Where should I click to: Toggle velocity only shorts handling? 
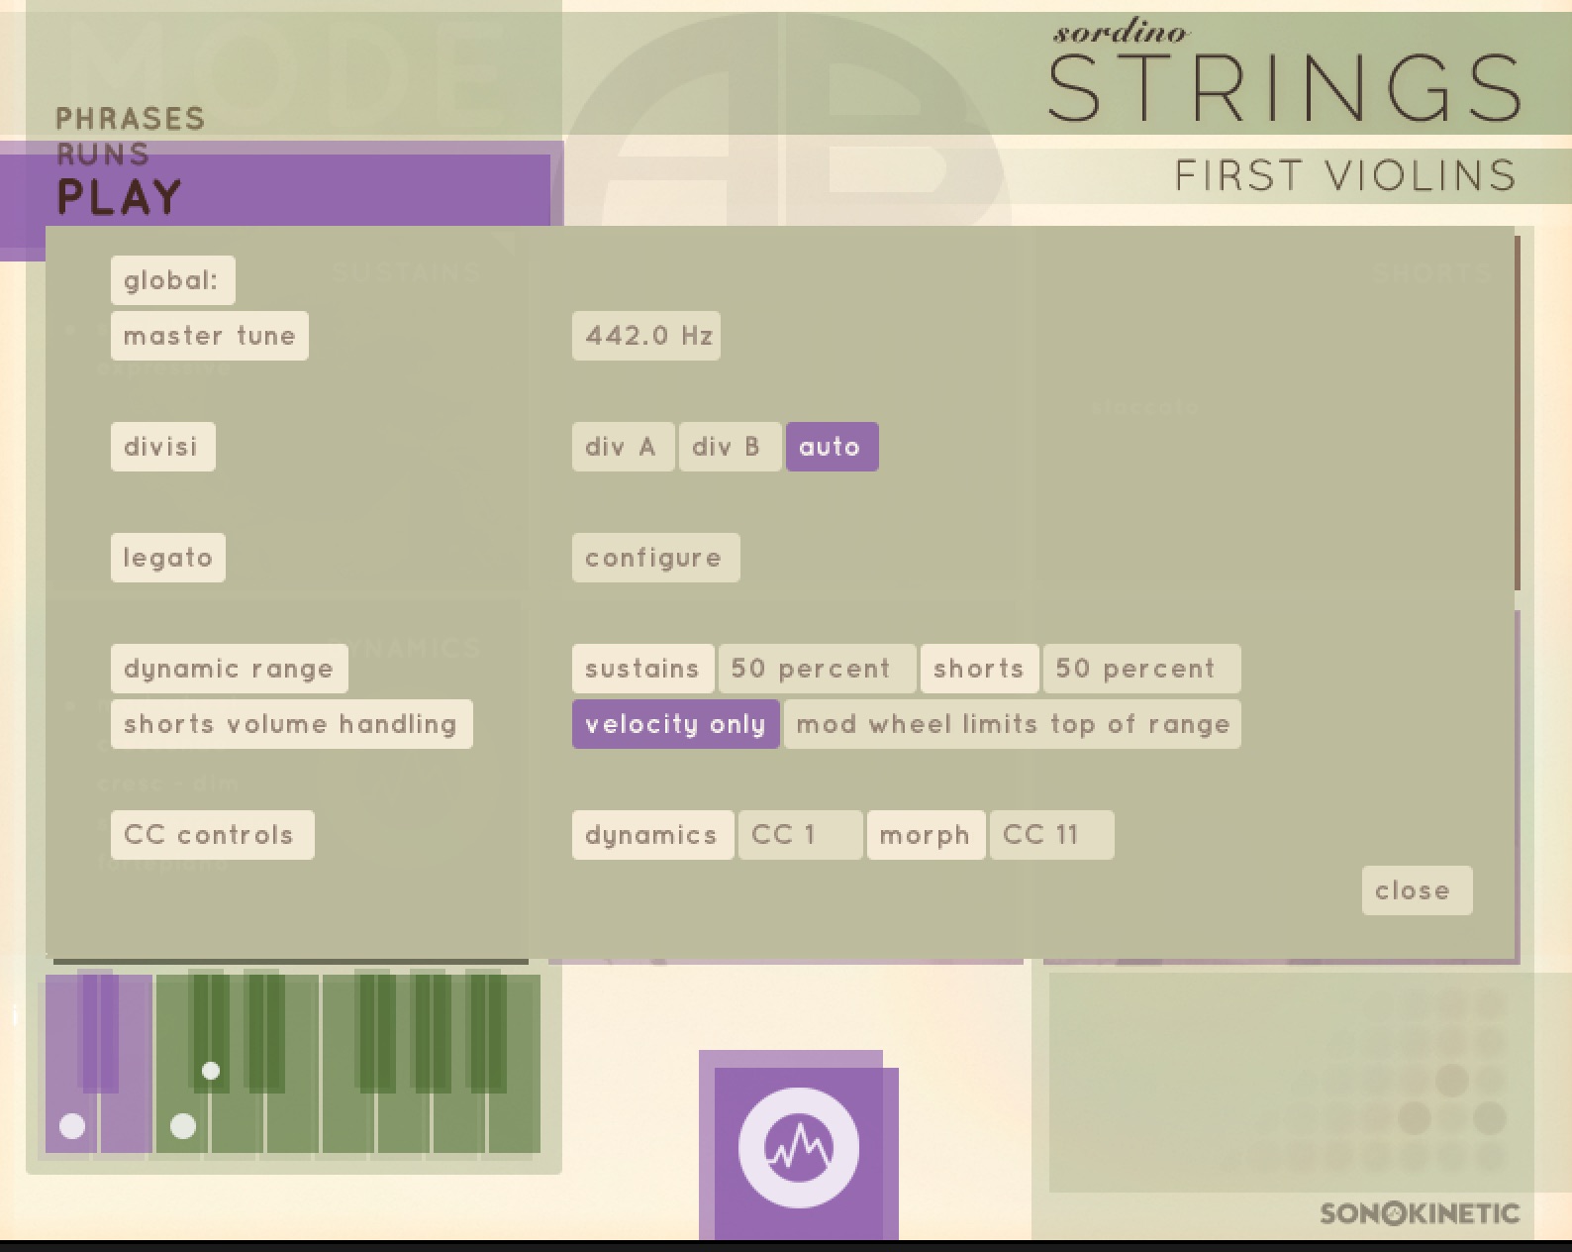675,724
